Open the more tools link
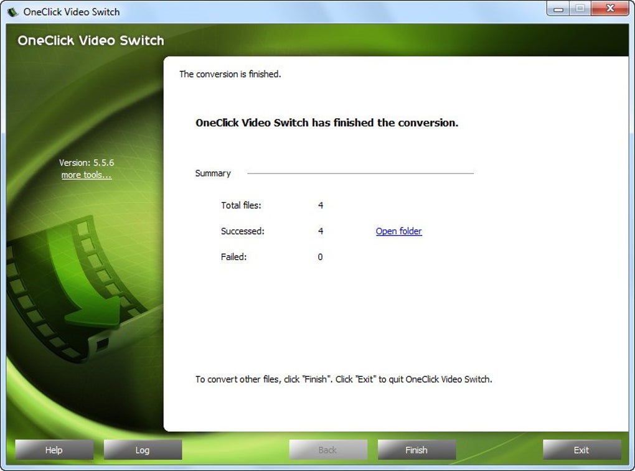 86,175
